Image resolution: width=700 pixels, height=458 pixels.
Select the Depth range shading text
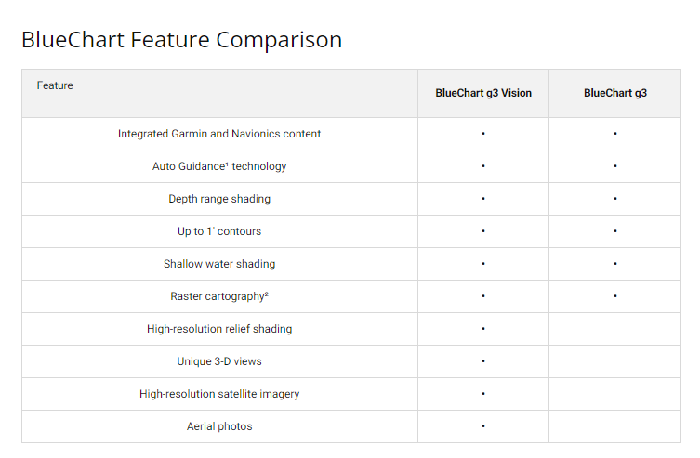219,199
